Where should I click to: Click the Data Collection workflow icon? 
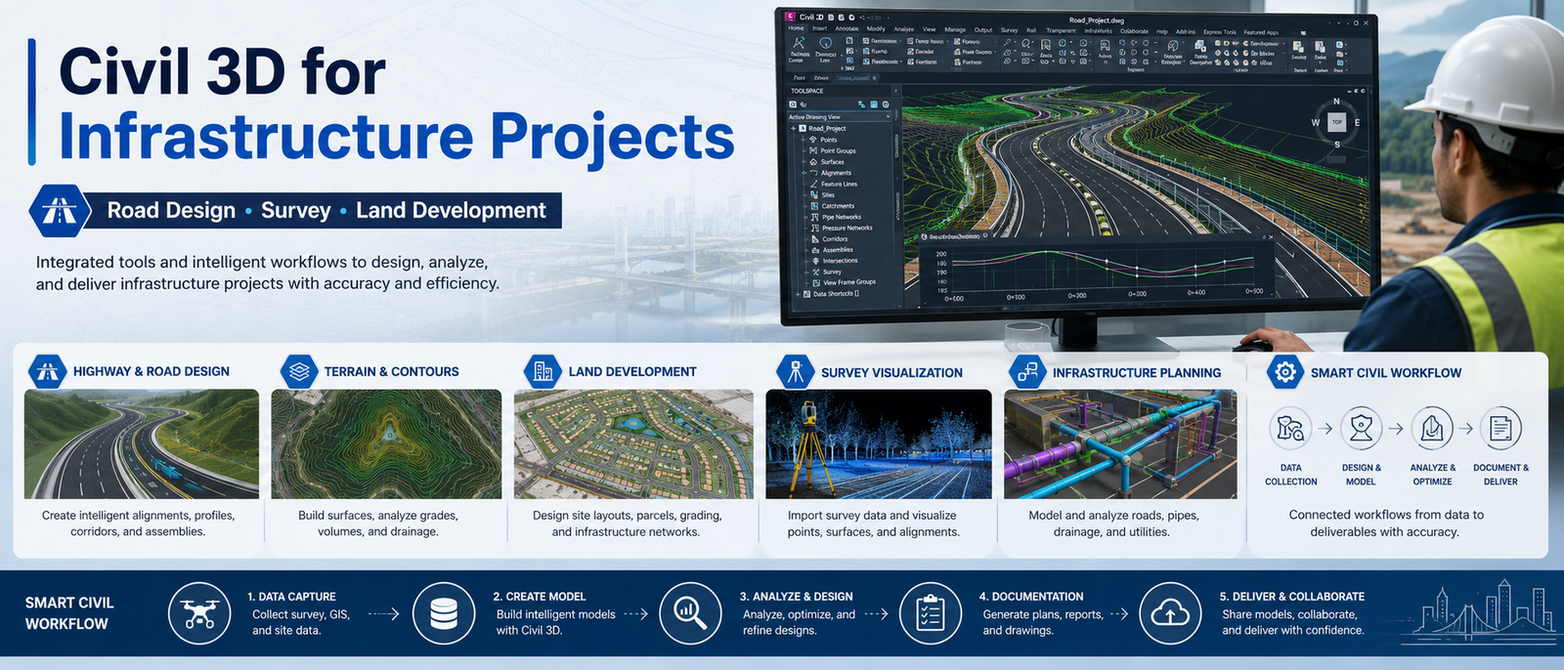[x=1290, y=428]
